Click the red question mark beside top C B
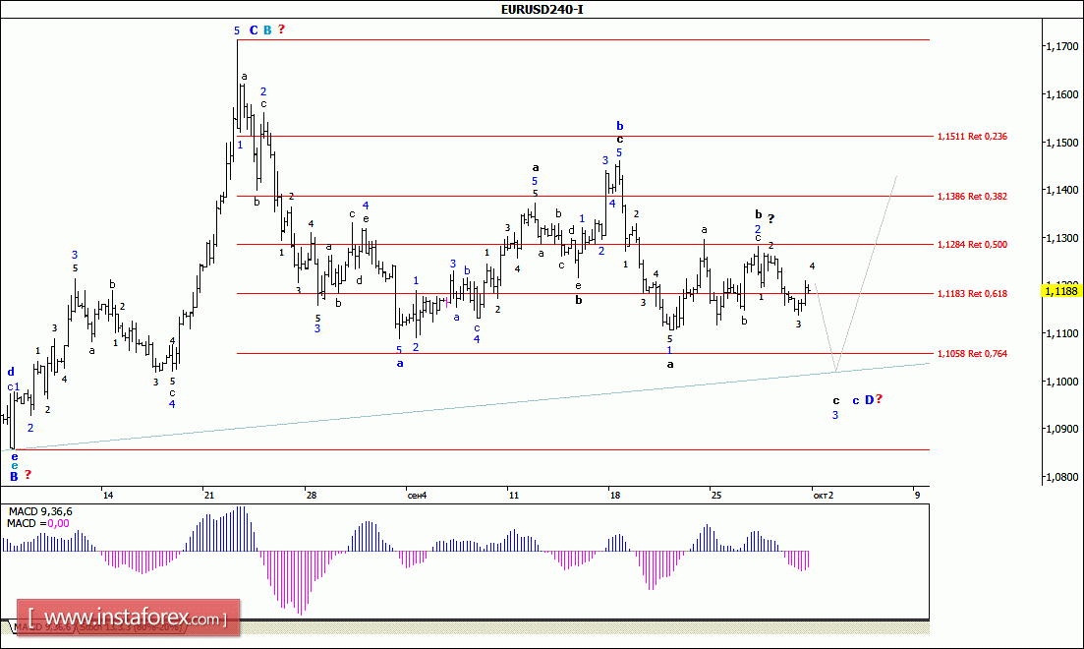The height and width of the screenshot is (649, 1084). click(281, 29)
